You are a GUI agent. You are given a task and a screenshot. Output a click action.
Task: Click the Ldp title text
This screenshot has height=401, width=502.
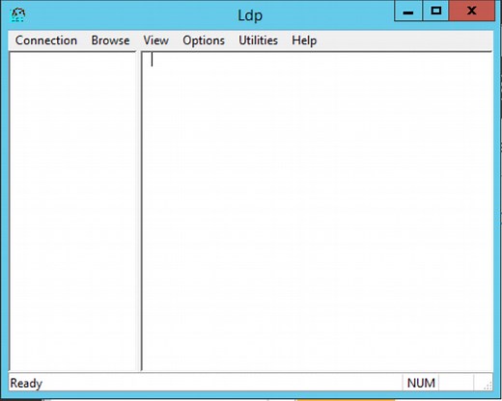[x=250, y=15]
